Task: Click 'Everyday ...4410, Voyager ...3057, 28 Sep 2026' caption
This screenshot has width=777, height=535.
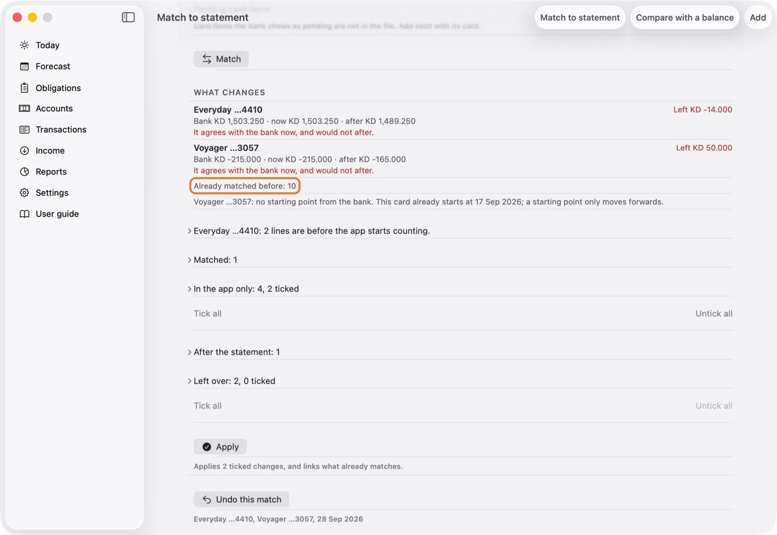Action: pos(278,519)
